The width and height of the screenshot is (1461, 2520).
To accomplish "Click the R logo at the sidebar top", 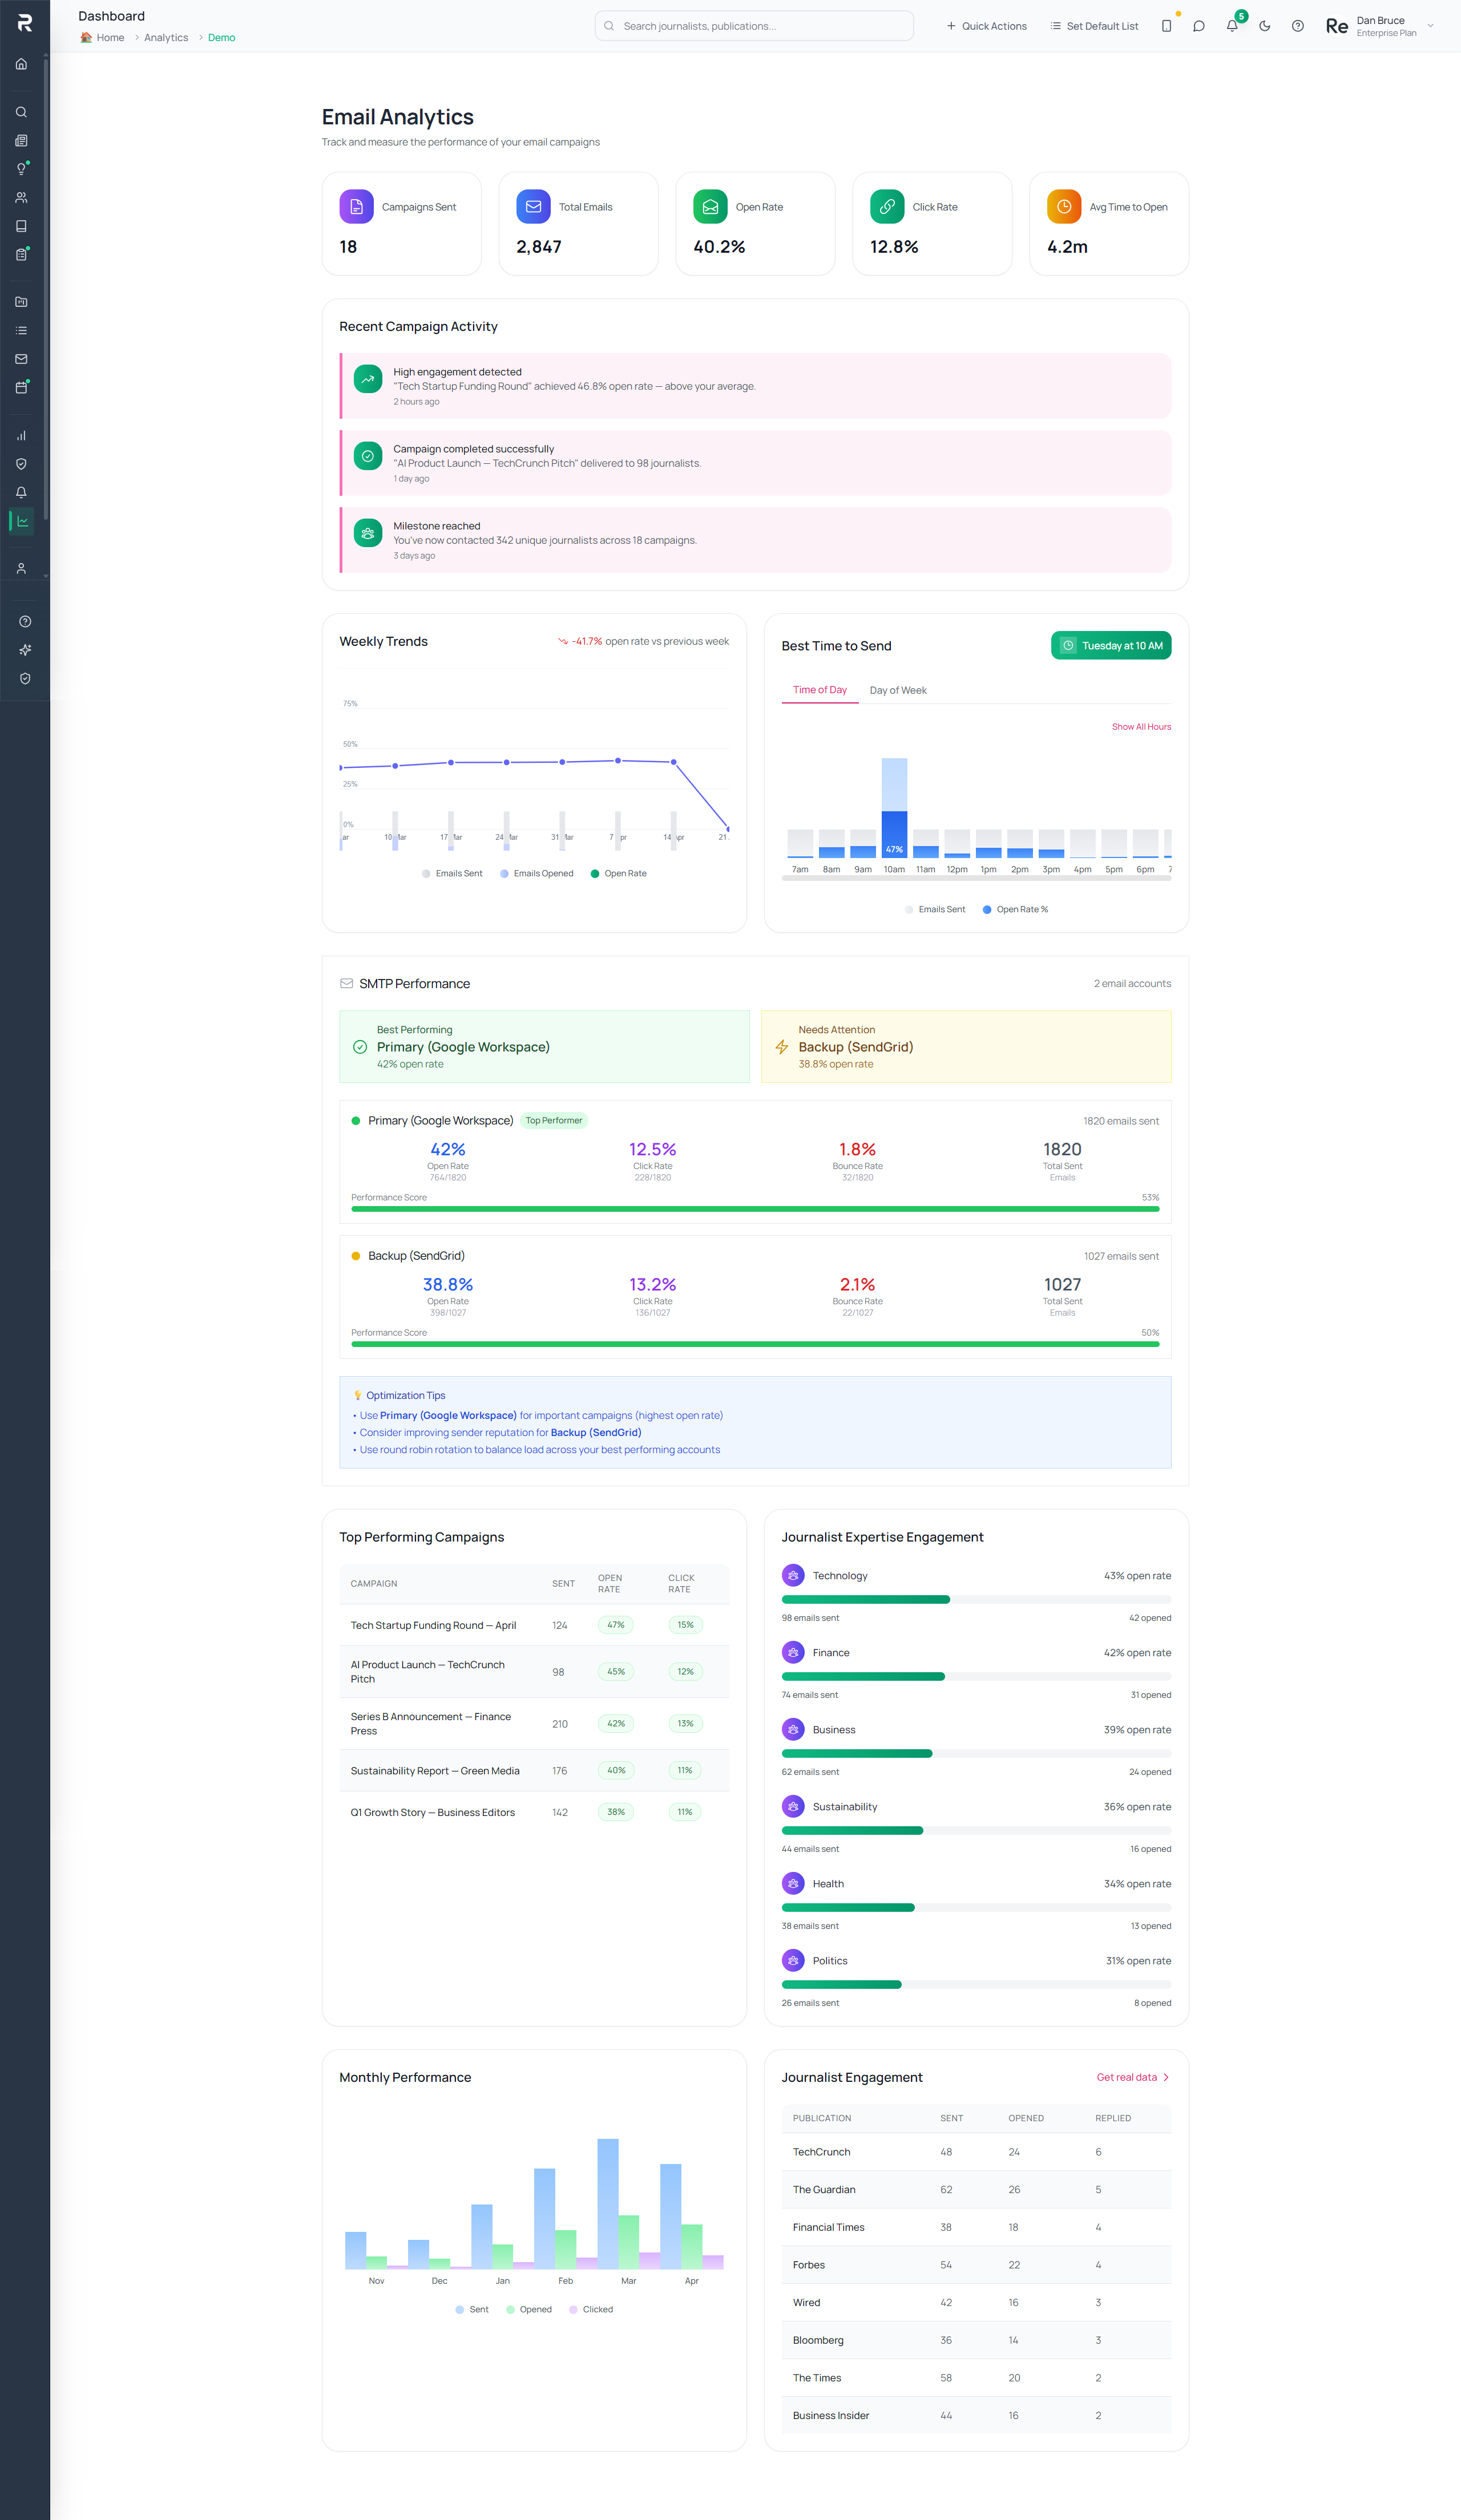I will click(x=25, y=23).
